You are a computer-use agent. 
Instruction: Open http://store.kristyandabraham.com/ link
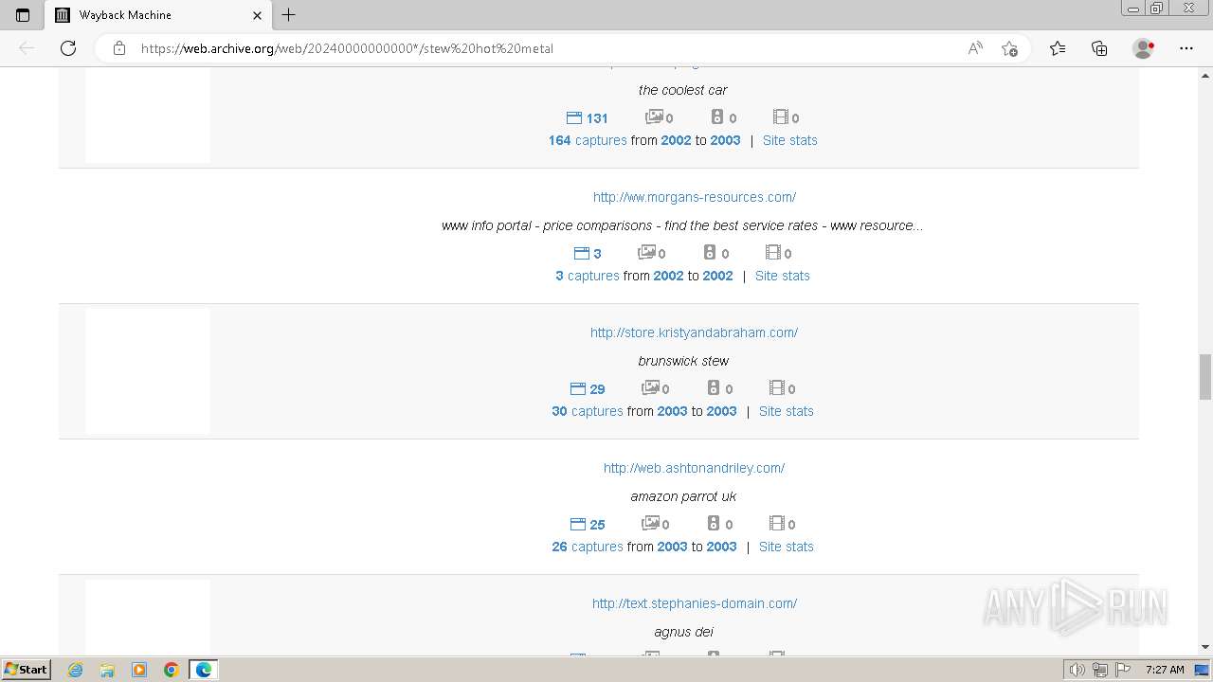[x=694, y=332]
